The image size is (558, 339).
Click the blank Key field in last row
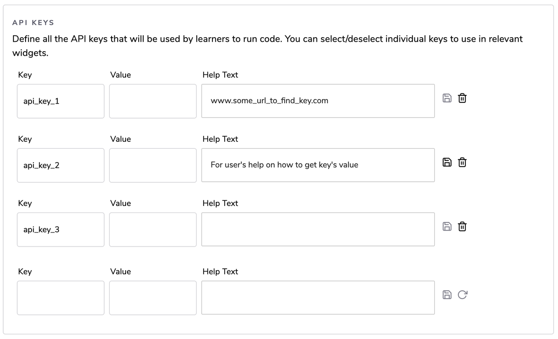60,298
